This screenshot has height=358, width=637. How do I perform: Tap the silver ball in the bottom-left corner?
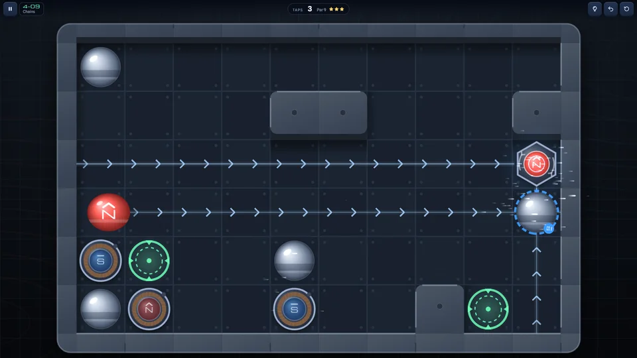coord(101,309)
